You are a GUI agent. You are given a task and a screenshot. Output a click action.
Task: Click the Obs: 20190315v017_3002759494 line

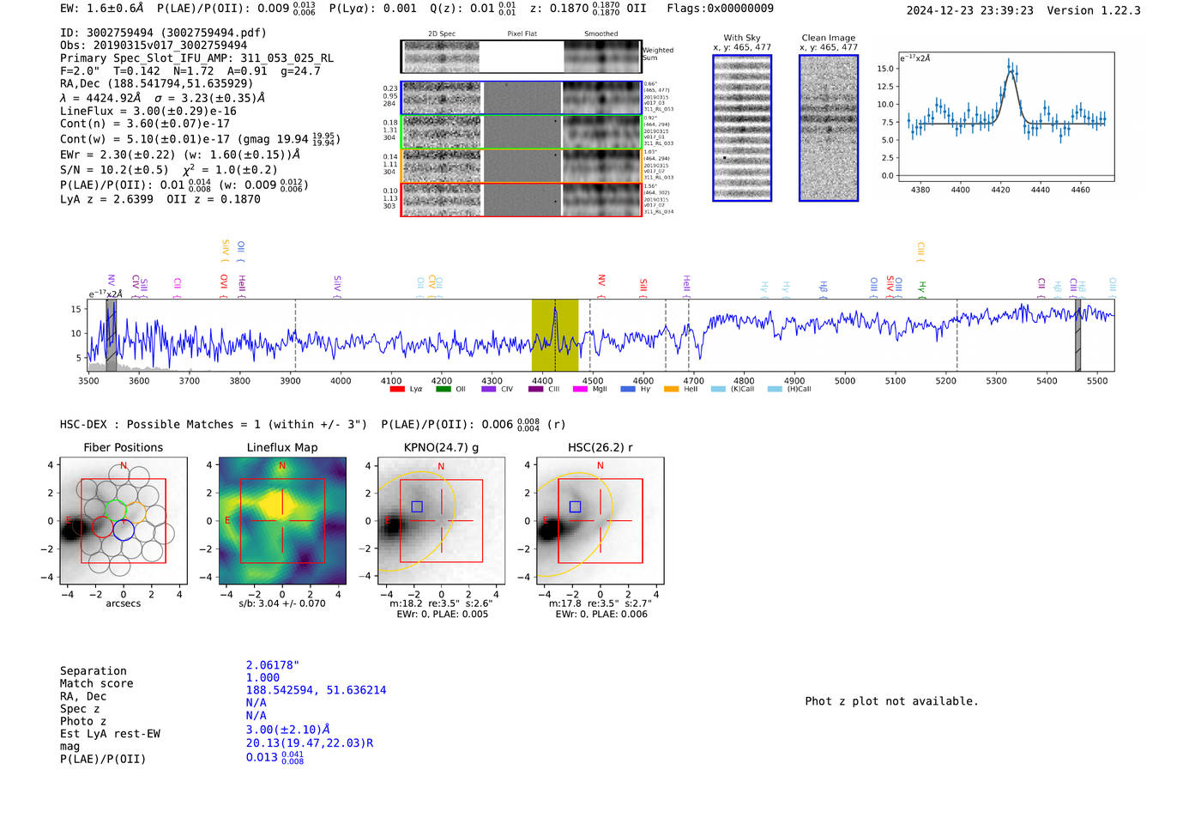(154, 45)
